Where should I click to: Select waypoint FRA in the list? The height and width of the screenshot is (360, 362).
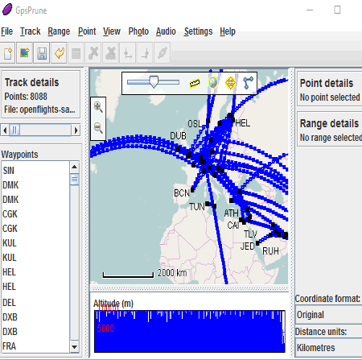point(35,346)
